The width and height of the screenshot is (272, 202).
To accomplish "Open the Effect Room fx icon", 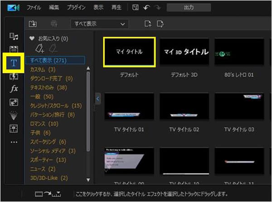I will (14, 89).
